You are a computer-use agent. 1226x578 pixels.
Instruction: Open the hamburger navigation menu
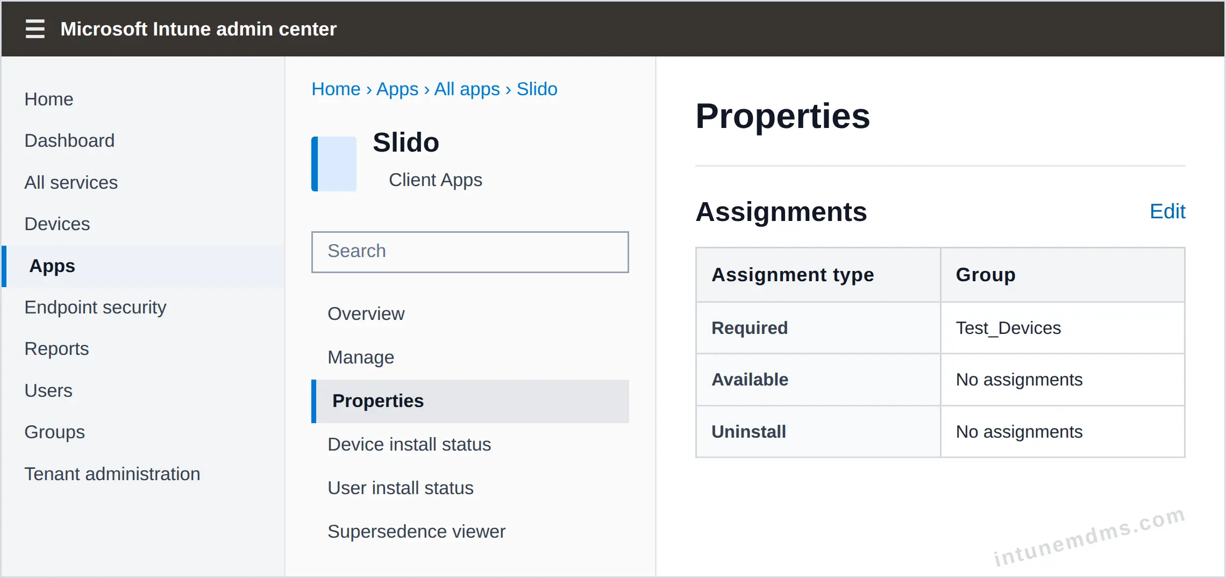coord(35,28)
